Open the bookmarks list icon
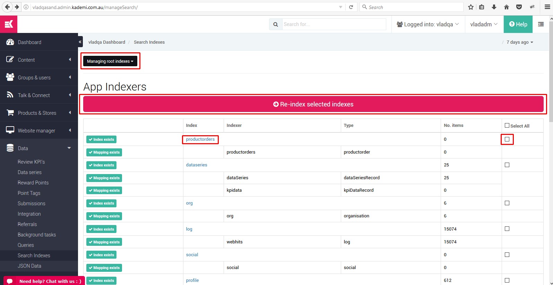 (x=482, y=7)
